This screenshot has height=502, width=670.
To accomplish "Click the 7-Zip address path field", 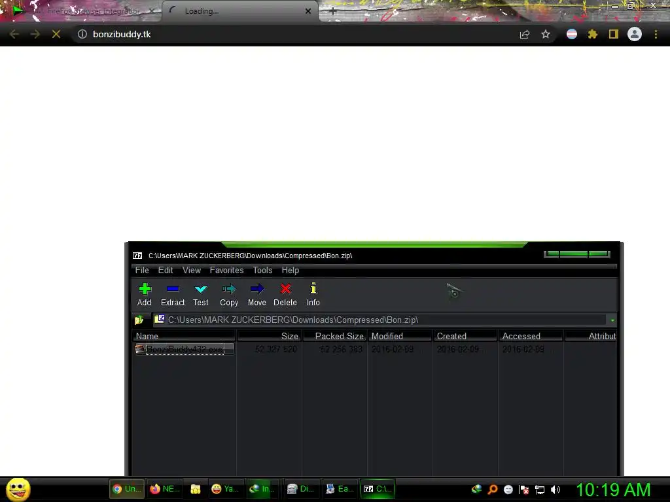I will pyautogui.click(x=379, y=320).
